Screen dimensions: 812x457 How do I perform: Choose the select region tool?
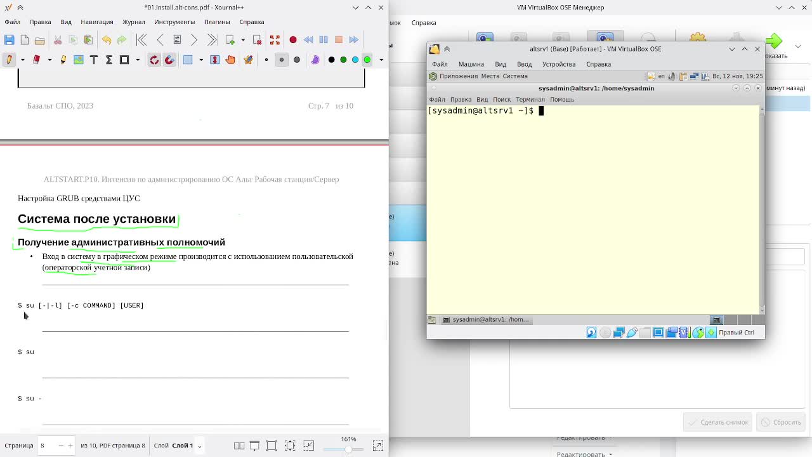188,60
